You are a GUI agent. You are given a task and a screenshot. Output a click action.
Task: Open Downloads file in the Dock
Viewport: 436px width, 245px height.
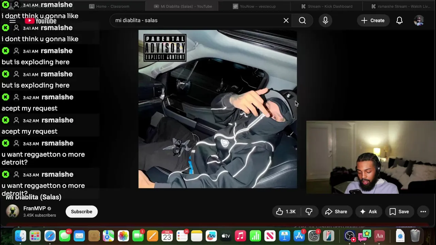pos(400,236)
